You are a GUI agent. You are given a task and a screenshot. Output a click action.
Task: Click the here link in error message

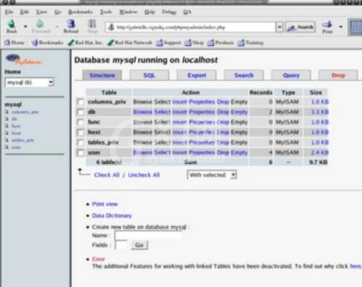point(355,266)
